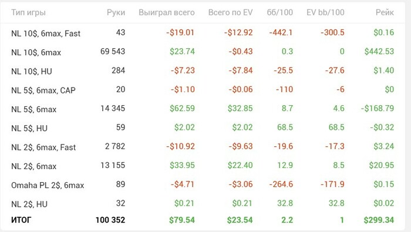Sort by the Руки column header
Image resolution: width=411 pixels, height=232 pixels.
click(x=116, y=12)
